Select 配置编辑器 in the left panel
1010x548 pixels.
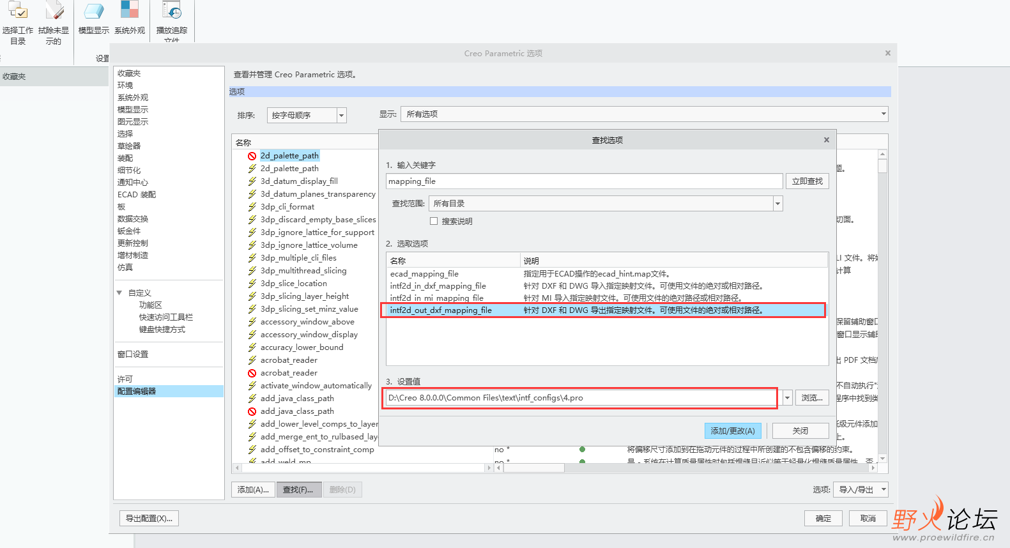coord(137,392)
